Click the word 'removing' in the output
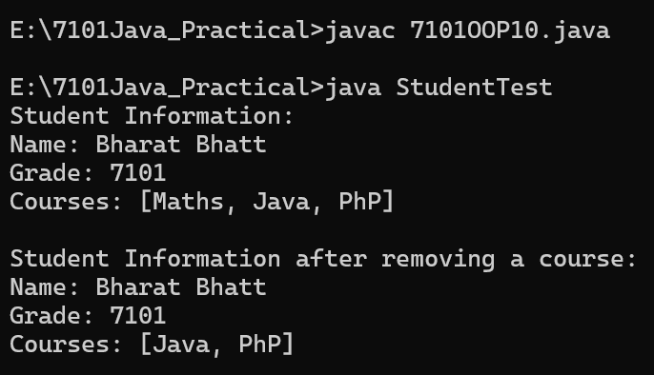 (x=439, y=260)
